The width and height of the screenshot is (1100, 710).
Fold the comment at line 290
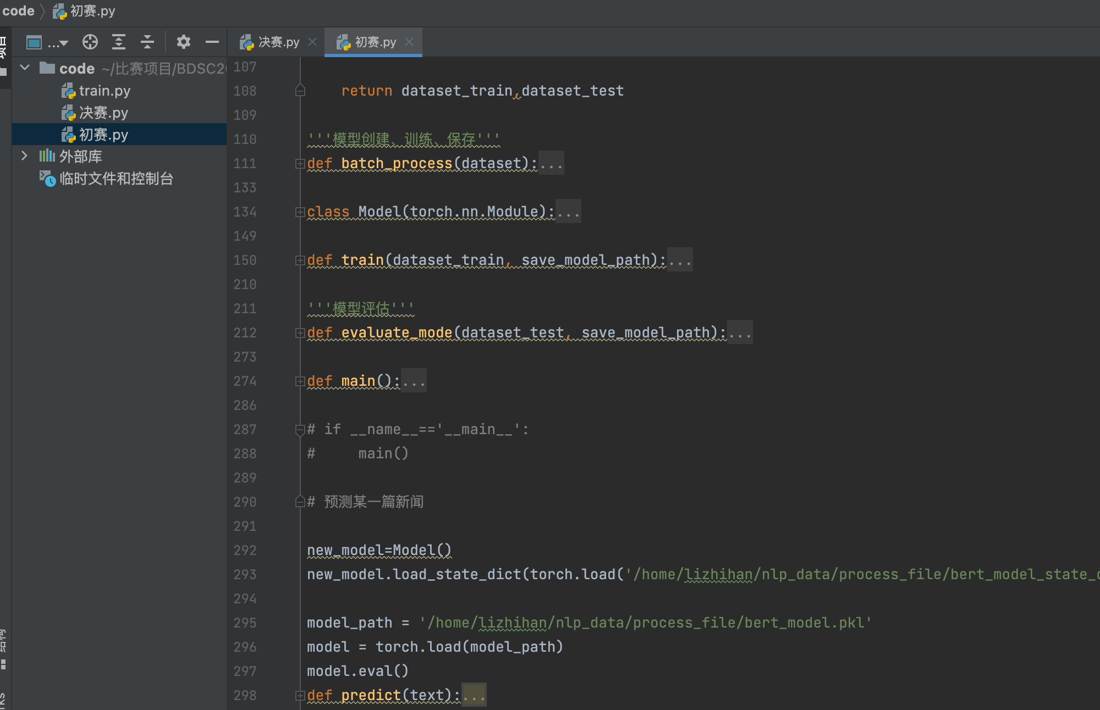coord(300,502)
